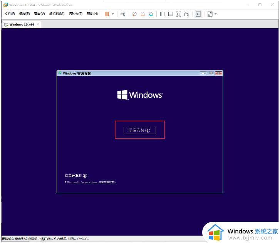Click the VMware Workstation title bar icon
The image size is (280, 243).
pyautogui.click(x=6, y=5)
